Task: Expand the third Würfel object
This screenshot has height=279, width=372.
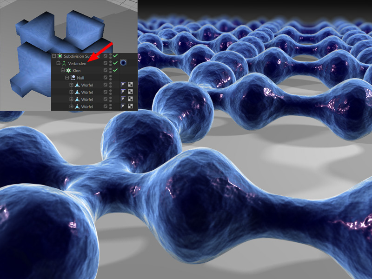Action: coord(71,99)
